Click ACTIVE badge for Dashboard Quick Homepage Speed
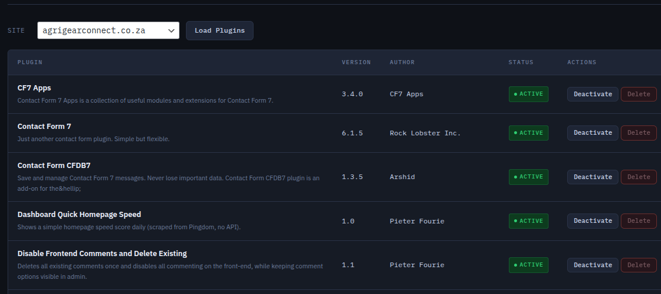Screen dimensions: 661x294 tap(529, 221)
